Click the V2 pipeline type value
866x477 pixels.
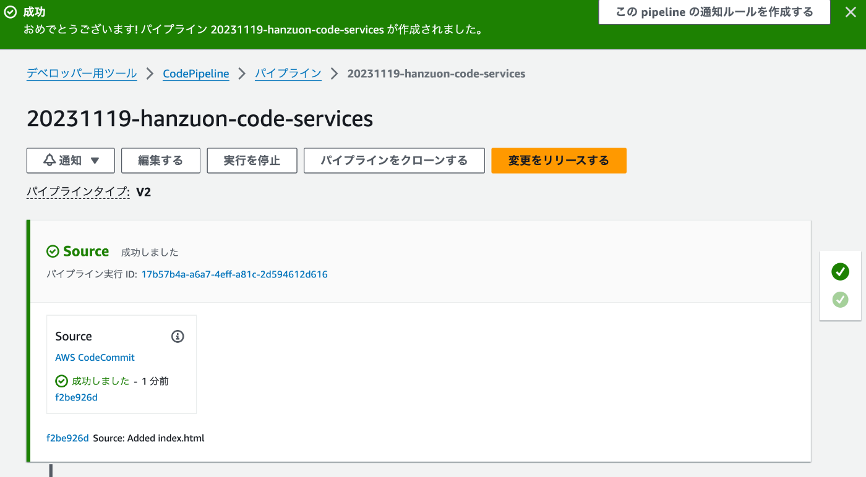click(144, 192)
